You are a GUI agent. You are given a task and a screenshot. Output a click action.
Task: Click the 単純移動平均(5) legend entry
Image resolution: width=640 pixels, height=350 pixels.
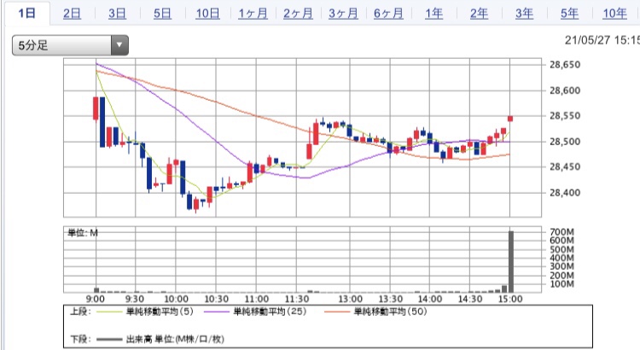click(160, 312)
